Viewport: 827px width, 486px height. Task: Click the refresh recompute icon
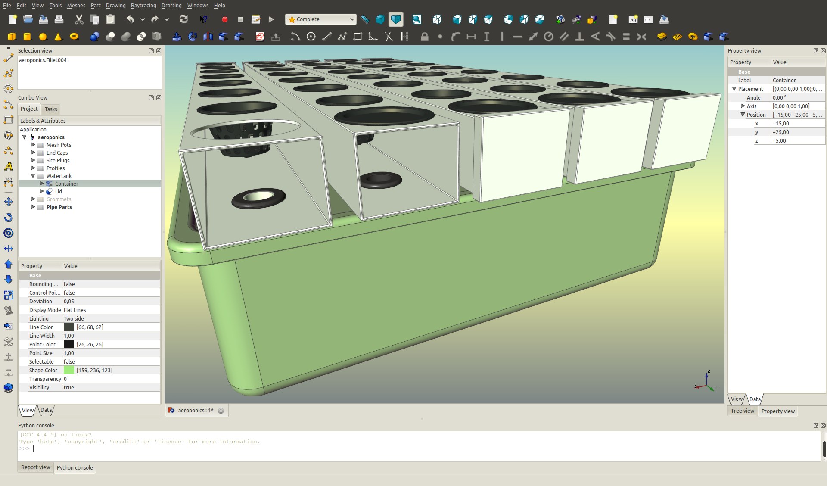(183, 19)
